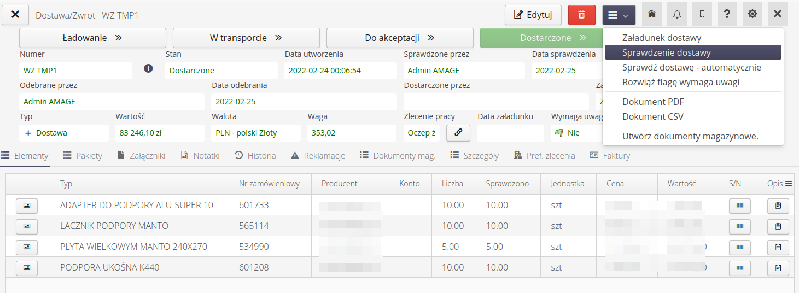Click S/N barcode button in LACZNIK row
This screenshot has height=293, width=799.
coord(740,227)
